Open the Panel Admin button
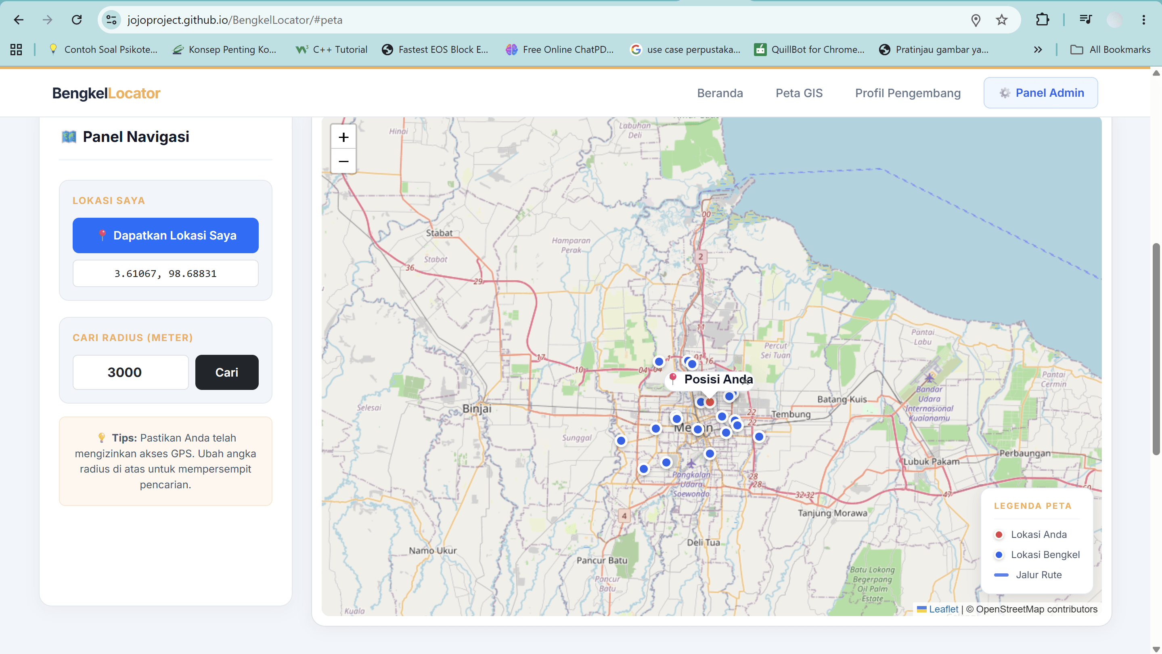 pos(1041,93)
